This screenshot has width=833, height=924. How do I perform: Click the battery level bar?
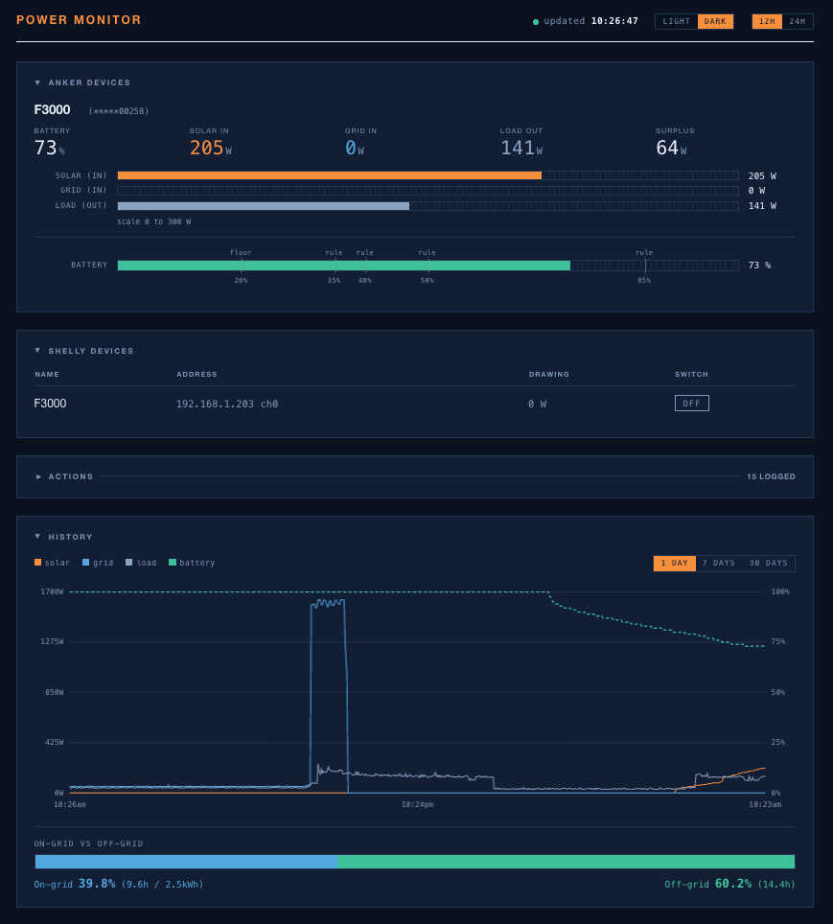pyautogui.click(x=428, y=266)
